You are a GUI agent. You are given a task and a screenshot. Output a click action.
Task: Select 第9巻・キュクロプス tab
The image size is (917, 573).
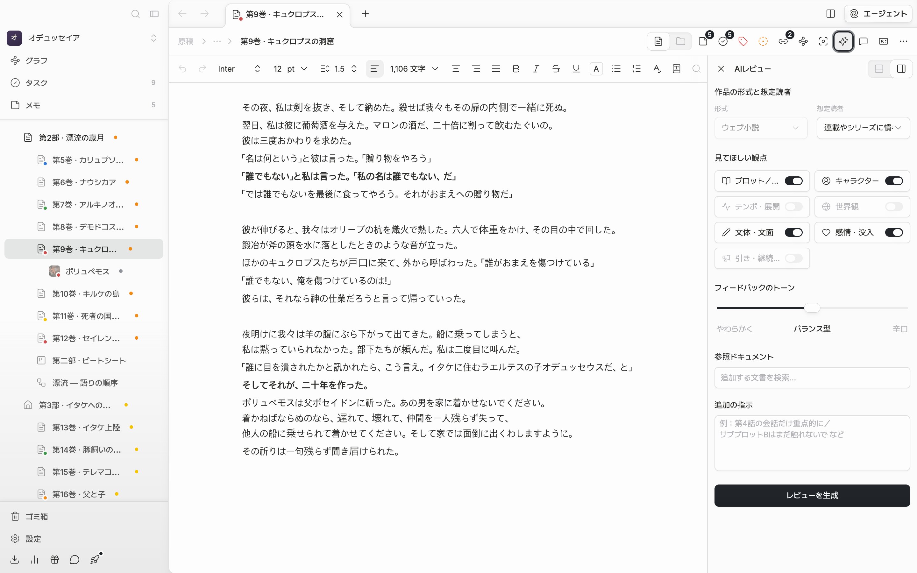(288, 14)
